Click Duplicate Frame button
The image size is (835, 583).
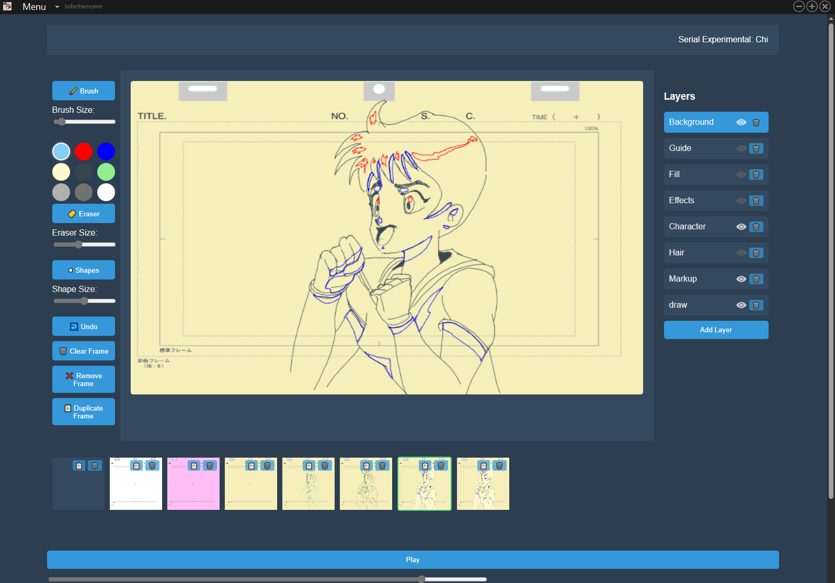(84, 412)
